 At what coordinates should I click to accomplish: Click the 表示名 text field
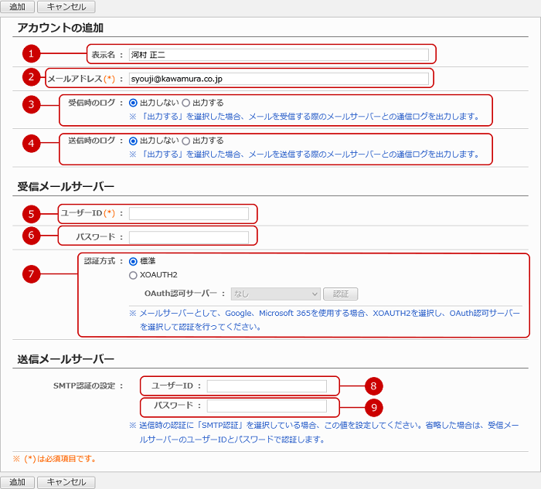point(278,55)
